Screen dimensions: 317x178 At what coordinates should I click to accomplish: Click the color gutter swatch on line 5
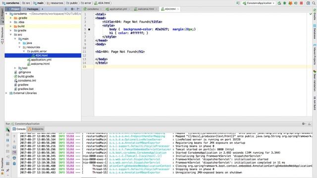coord(89,30)
